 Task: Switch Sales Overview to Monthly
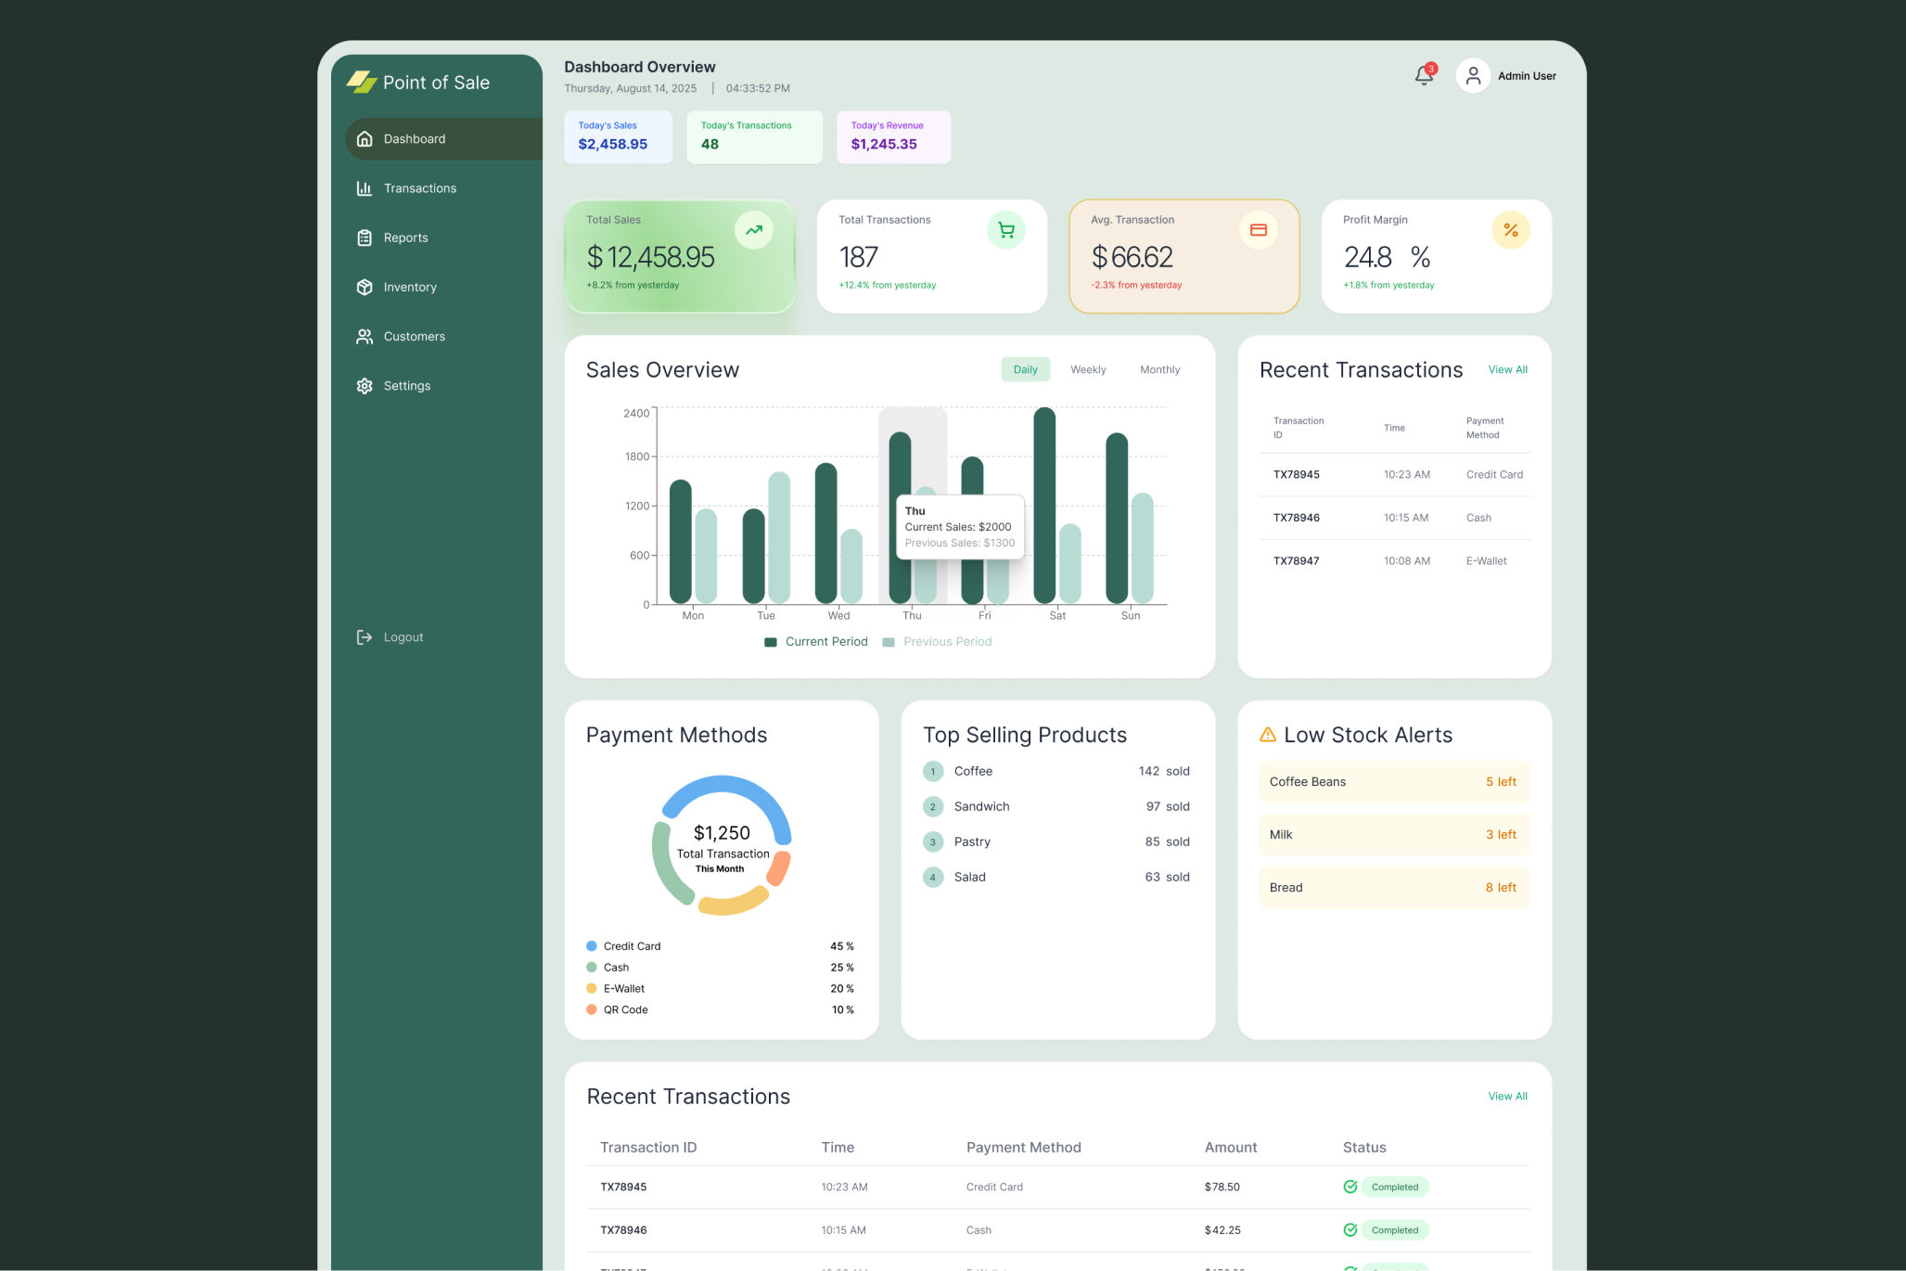point(1159,369)
